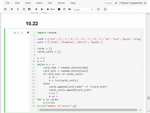Paste cells below icon

click(x=30, y=9)
